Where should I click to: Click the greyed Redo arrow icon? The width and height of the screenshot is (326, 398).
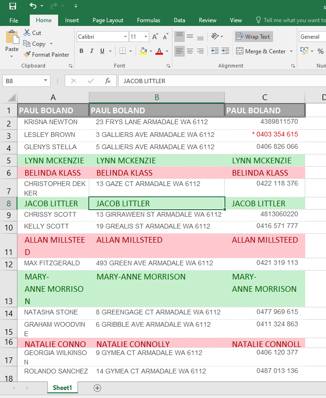[53, 6]
